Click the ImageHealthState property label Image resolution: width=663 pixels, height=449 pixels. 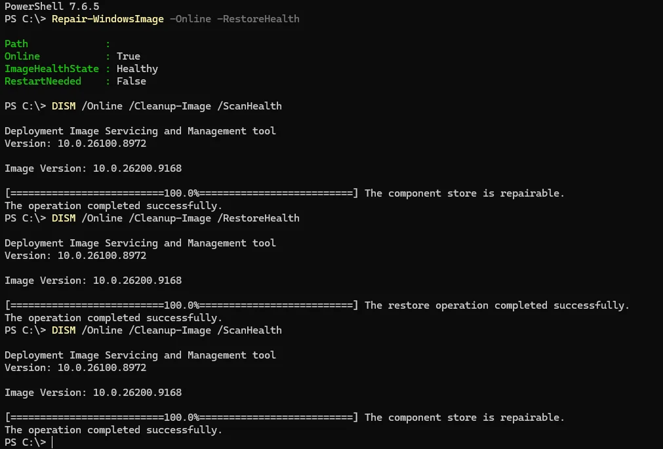tap(52, 68)
